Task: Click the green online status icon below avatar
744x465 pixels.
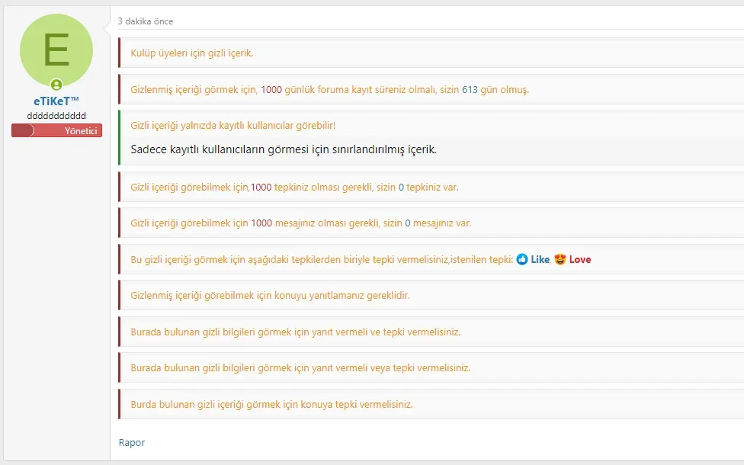Action: point(56,85)
